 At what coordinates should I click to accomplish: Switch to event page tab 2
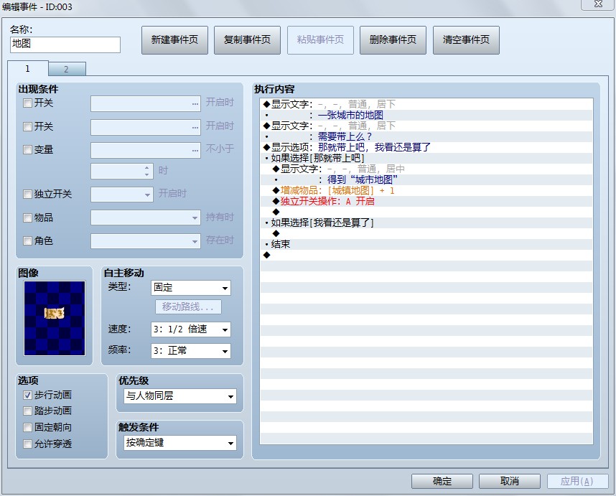(66, 69)
